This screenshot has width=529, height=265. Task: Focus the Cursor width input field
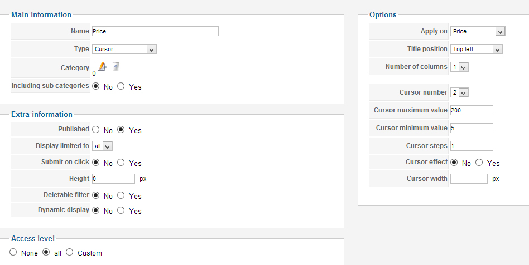pyautogui.click(x=469, y=179)
